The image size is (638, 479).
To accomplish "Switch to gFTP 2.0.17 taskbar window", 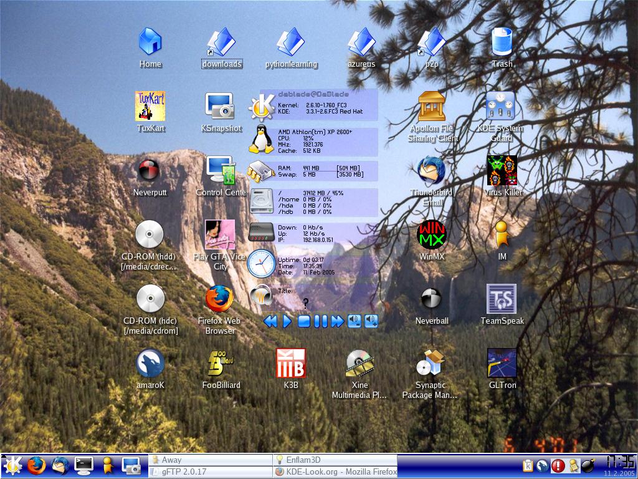I will coord(211,472).
